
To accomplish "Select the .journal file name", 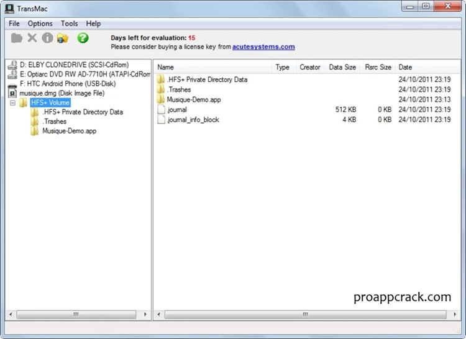I will pyautogui.click(x=177, y=110).
